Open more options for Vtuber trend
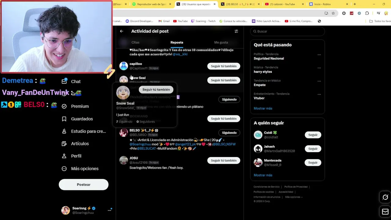 pos(319,94)
